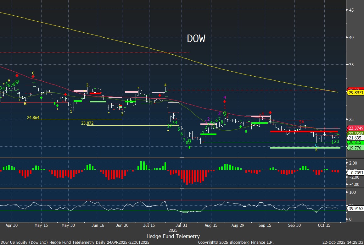Select the yellow A wave label
The image size is (364, 245).
click(9, 80)
